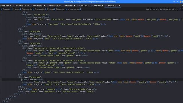Click the application breadcrumb folder

[41, 9]
